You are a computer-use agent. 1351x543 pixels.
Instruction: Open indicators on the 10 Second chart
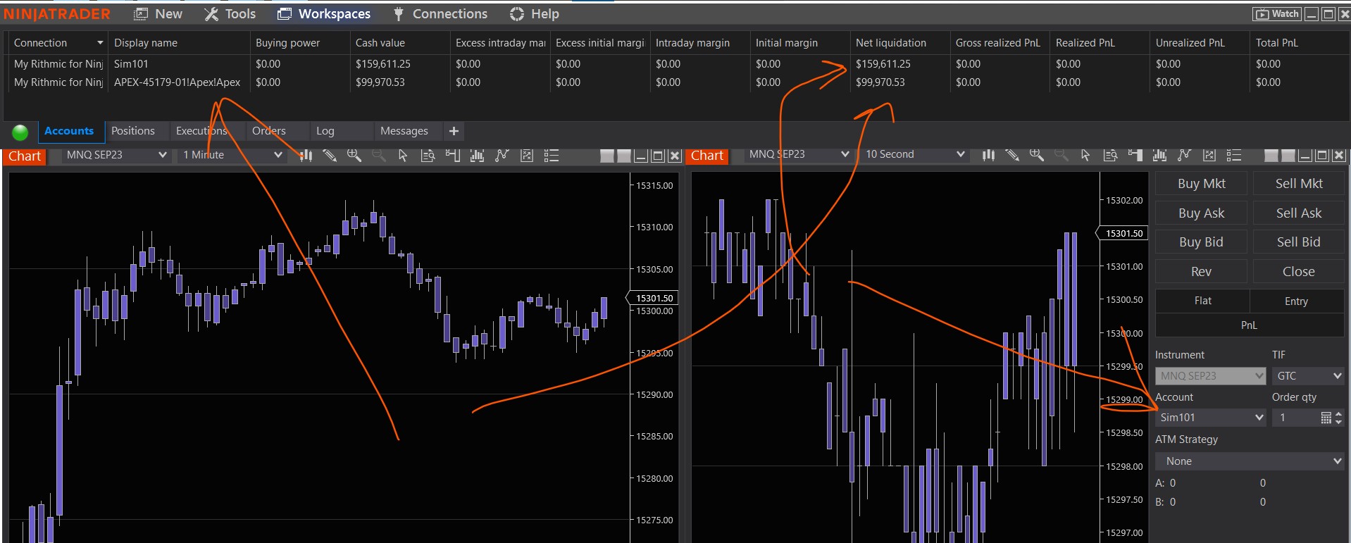pos(1159,154)
